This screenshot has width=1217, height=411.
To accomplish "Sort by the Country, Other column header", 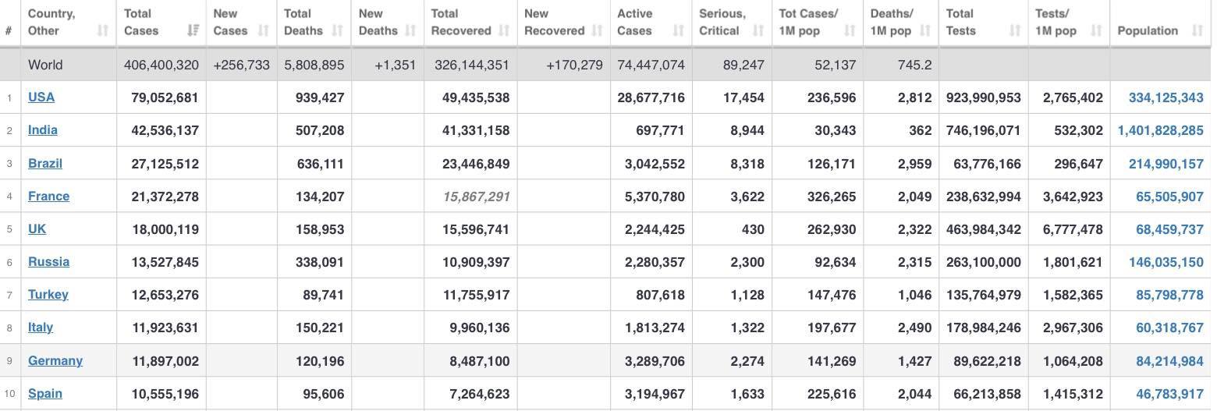I will [x=68, y=23].
